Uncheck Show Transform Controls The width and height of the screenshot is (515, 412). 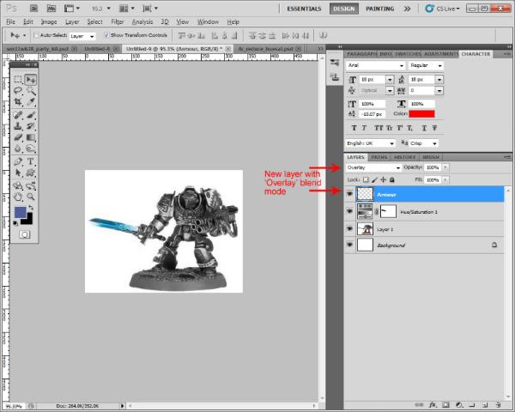pos(106,36)
